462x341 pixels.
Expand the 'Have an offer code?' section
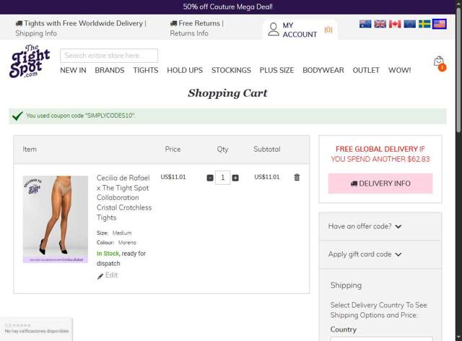click(x=365, y=226)
